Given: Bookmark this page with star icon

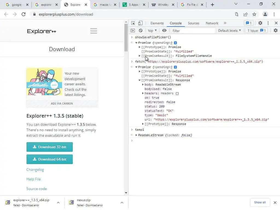Looking at the screenshot, I should 254,14.
